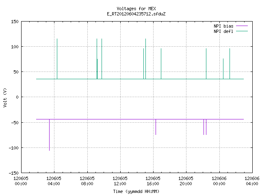260x195 pixels.
Task: Click the x-axis label 120605 08:00
Action: [x=87, y=181]
